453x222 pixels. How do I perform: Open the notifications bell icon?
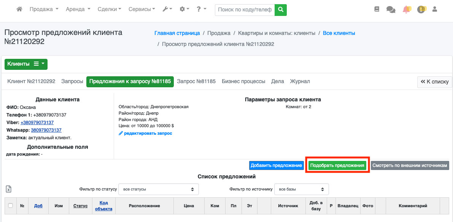(406, 9)
